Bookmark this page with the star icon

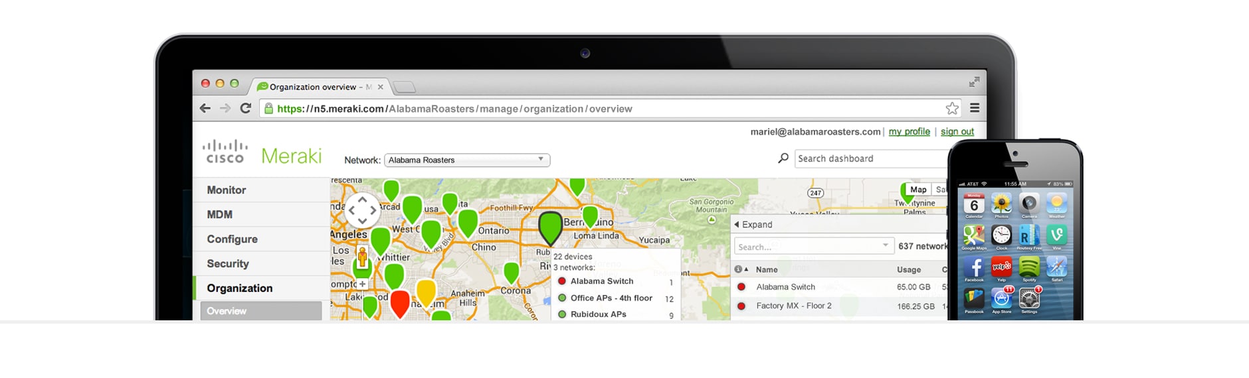tap(952, 108)
